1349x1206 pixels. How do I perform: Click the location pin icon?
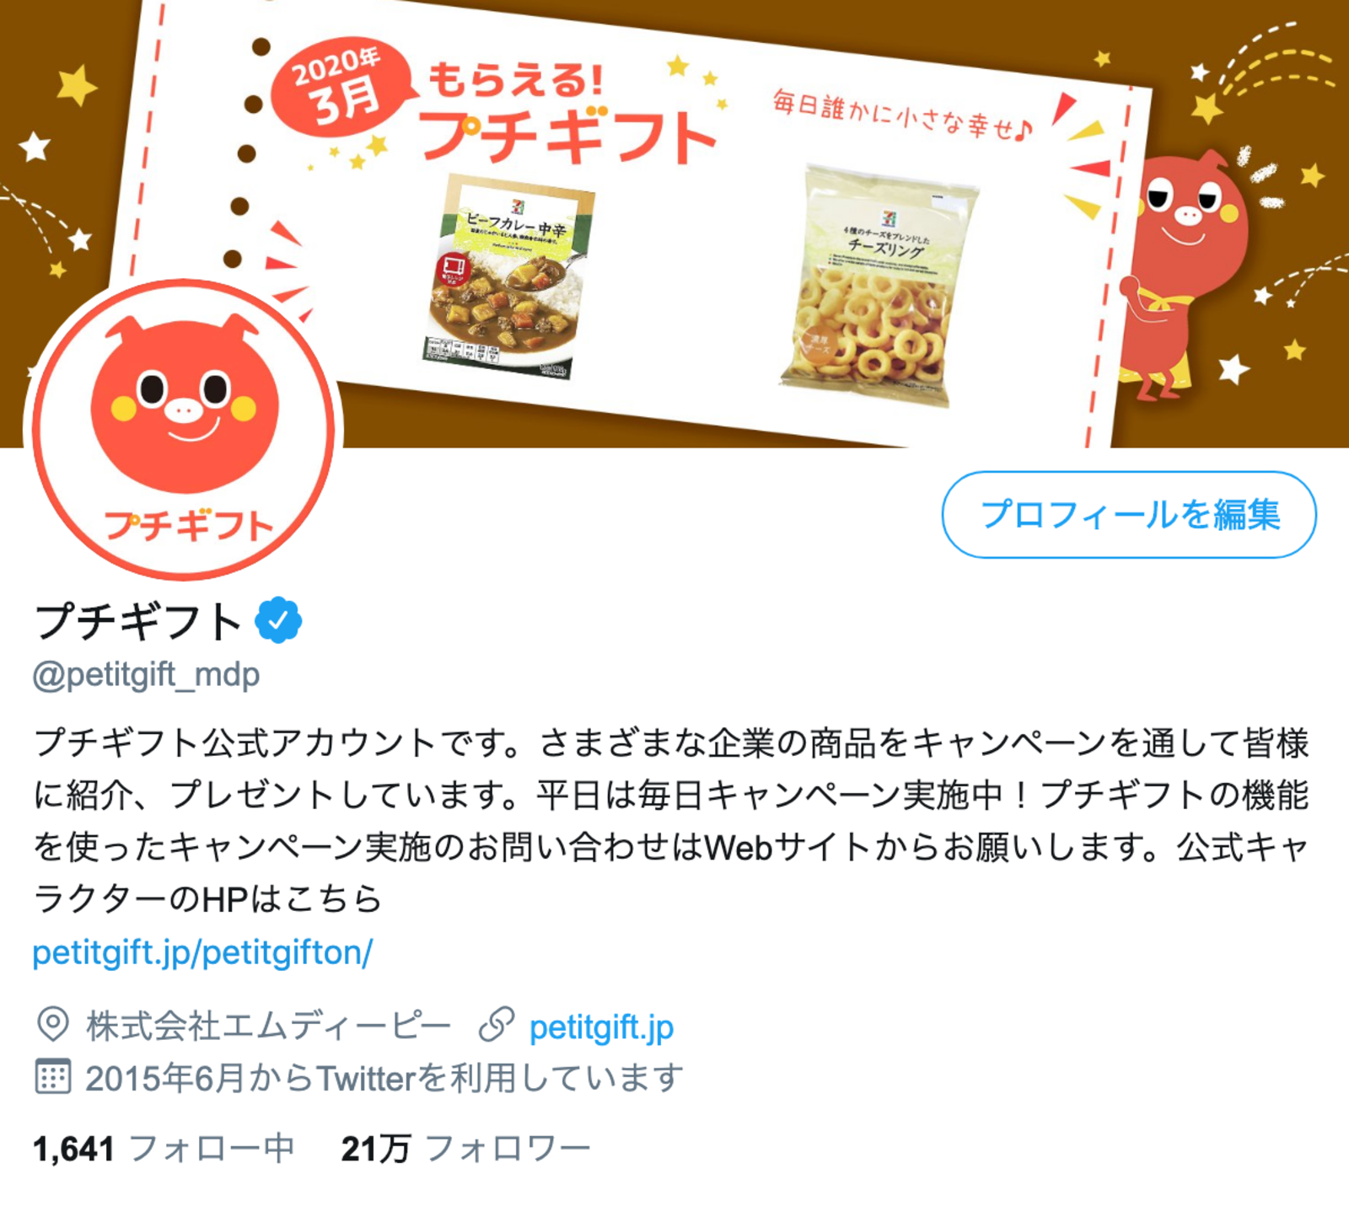52,1026
